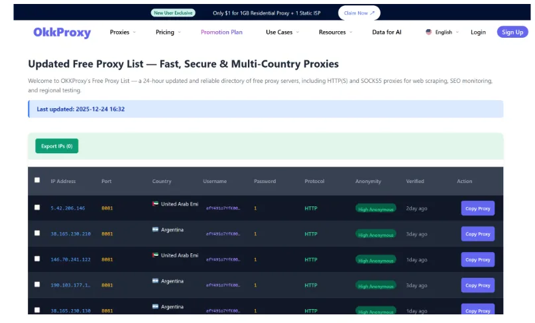
Task: Click the language flag icon next to English
Action: tap(429, 32)
